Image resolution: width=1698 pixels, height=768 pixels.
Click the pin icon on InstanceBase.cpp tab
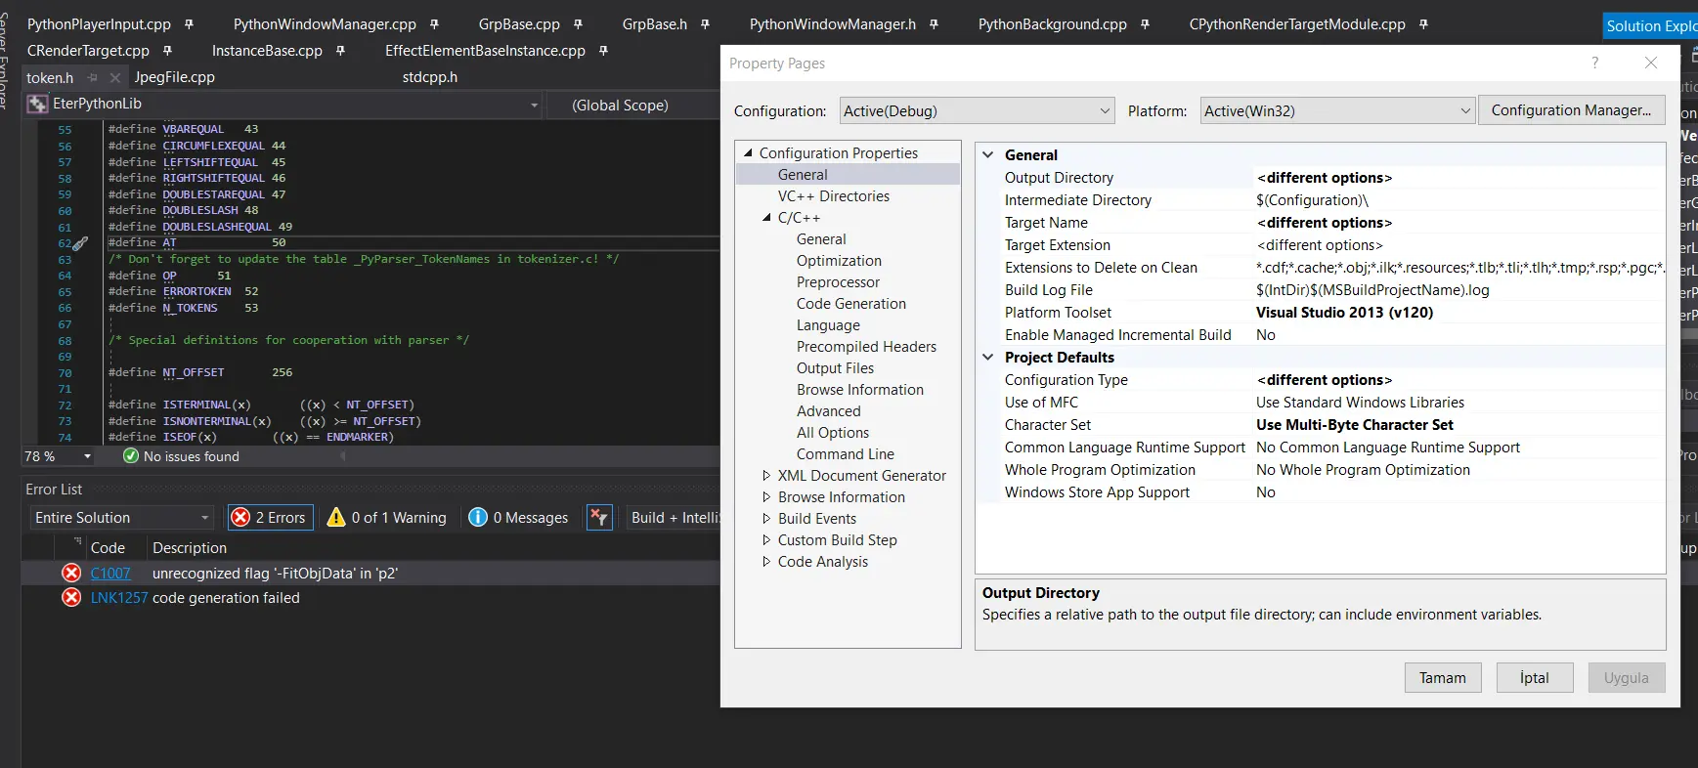(340, 51)
